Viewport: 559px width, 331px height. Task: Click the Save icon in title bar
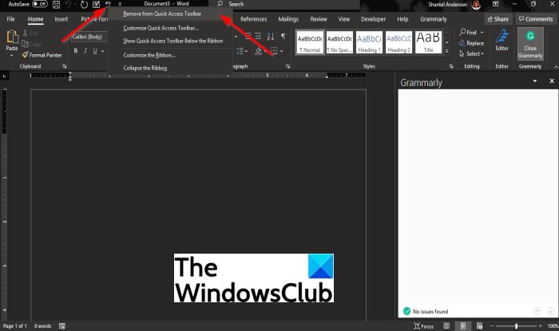57,4
